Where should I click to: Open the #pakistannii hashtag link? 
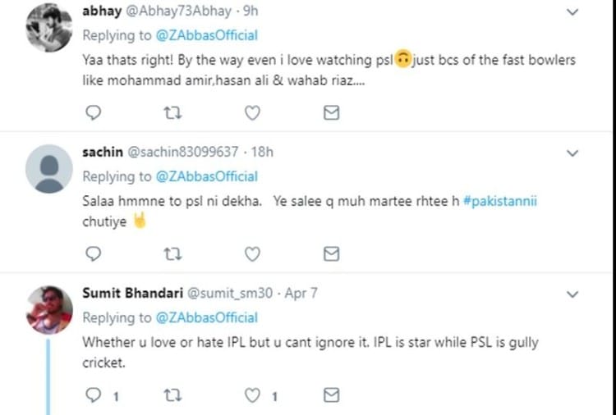(499, 202)
